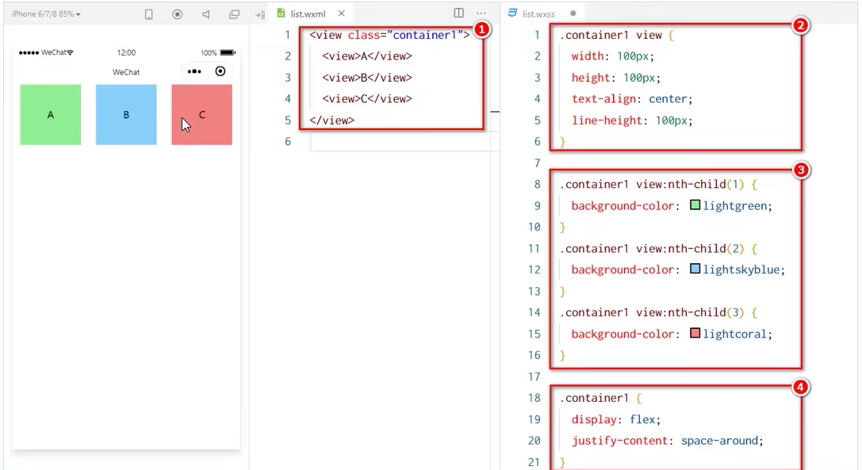Tap the blue B box in simulator
Screen dimensions: 862x470
tap(126, 115)
